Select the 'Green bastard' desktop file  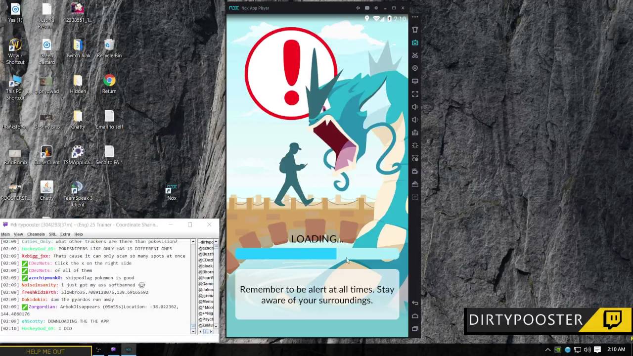pyautogui.click(x=46, y=51)
